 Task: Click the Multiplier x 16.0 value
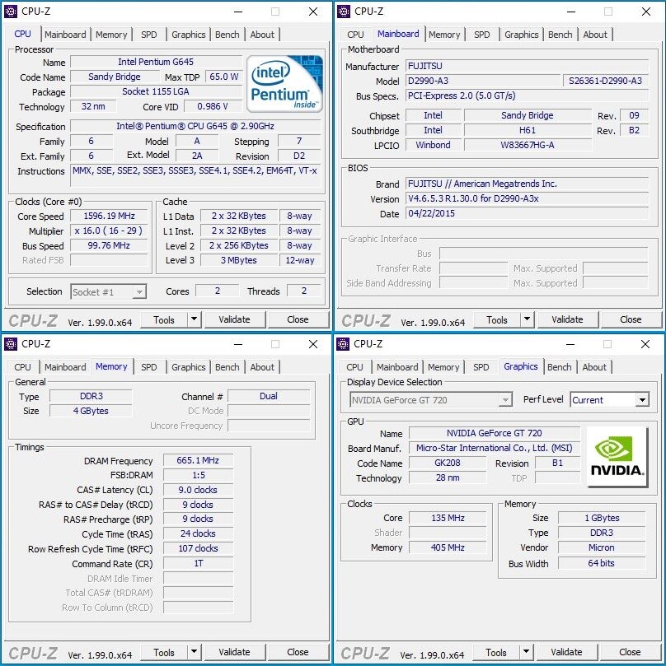point(109,231)
